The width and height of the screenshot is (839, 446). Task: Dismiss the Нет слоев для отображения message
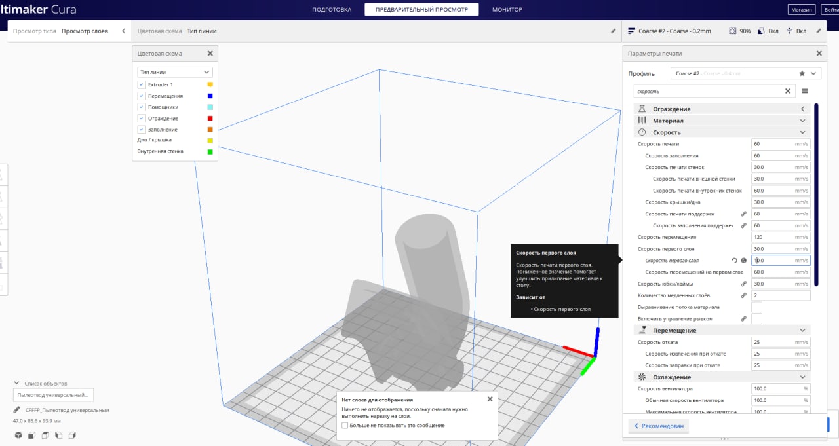tap(490, 399)
